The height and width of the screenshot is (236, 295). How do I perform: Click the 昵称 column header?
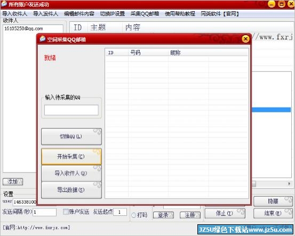pos(188,53)
